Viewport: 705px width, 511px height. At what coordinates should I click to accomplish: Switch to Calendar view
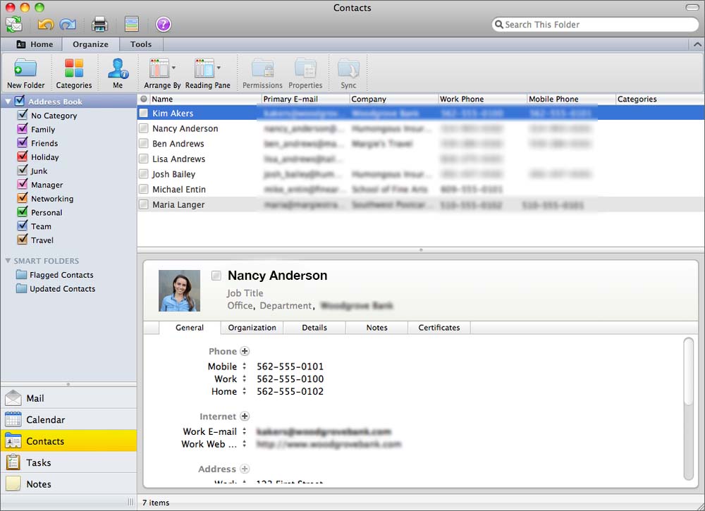tap(68, 420)
